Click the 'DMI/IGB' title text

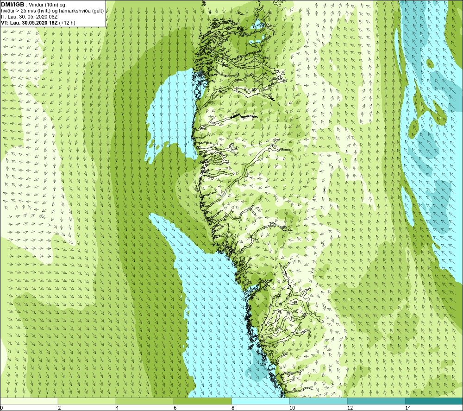point(13,5)
